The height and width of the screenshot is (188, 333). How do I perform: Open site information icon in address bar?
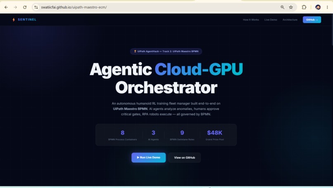click(36, 7)
